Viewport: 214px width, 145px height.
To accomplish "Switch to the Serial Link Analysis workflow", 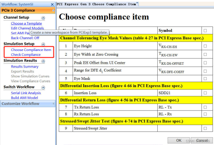I will [26, 93].
